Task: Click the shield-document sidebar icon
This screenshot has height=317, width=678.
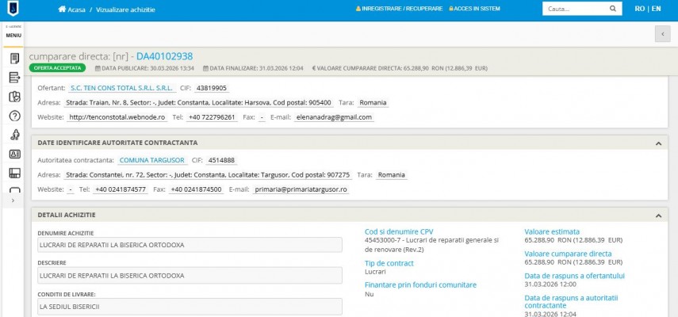Action: tap(13, 97)
